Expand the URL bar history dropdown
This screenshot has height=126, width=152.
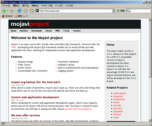pos(113,11)
